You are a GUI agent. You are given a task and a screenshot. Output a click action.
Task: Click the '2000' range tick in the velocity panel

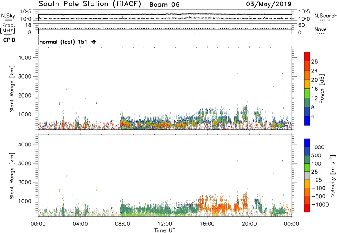25,182
